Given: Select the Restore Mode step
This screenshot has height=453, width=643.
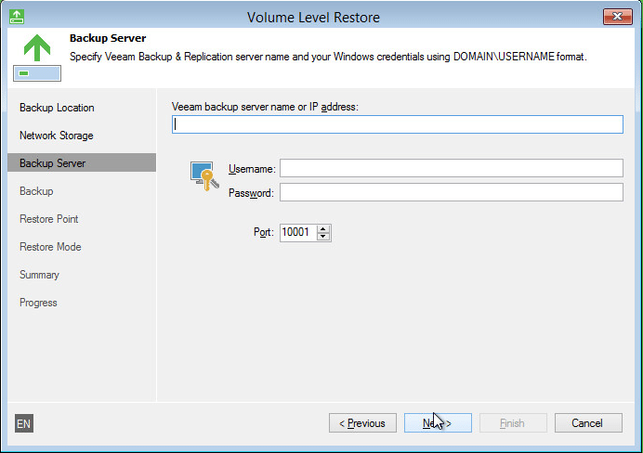Looking at the screenshot, I should tap(50, 247).
